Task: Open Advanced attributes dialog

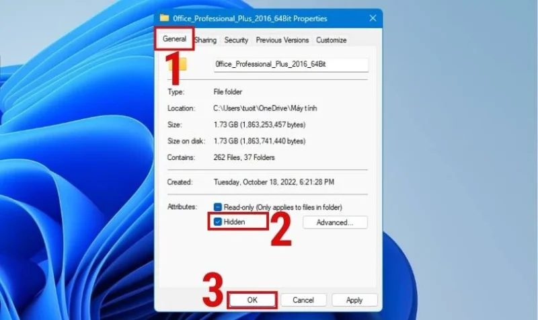Action: click(x=335, y=223)
